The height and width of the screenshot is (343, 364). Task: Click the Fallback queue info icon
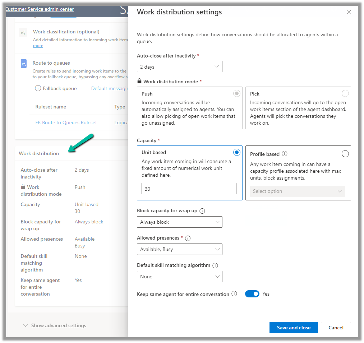38,88
